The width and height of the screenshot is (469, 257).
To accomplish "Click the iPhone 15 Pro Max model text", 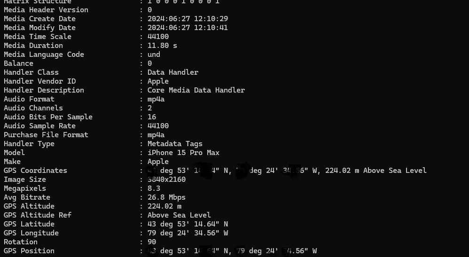I will [x=183, y=153].
